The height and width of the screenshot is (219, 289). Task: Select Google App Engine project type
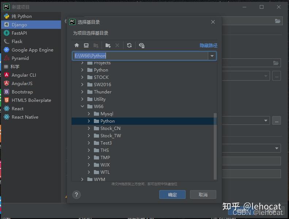[x=31, y=50]
